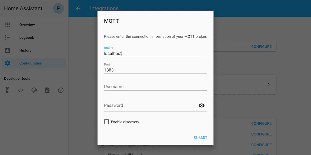The image size is (311, 155).
Task: Open the States developer tool code icon
Action: point(21,90)
